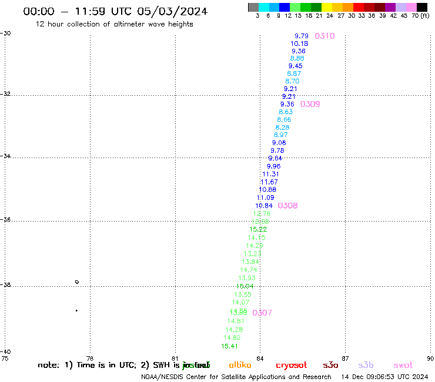Image resolution: width=435 pixels, height=382 pixels.
Task: Click the '78' longitude axis label
Action: pos(90,358)
